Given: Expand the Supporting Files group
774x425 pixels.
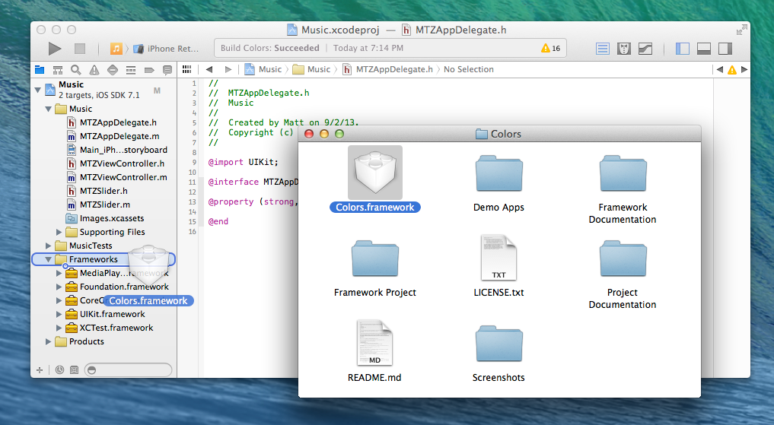Looking at the screenshot, I should pyautogui.click(x=59, y=232).
